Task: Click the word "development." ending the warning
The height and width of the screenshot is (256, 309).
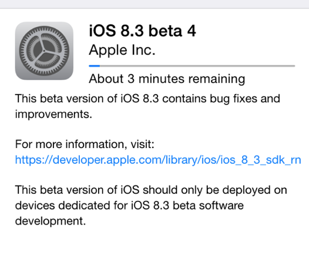Action: [x=51, y=221]
